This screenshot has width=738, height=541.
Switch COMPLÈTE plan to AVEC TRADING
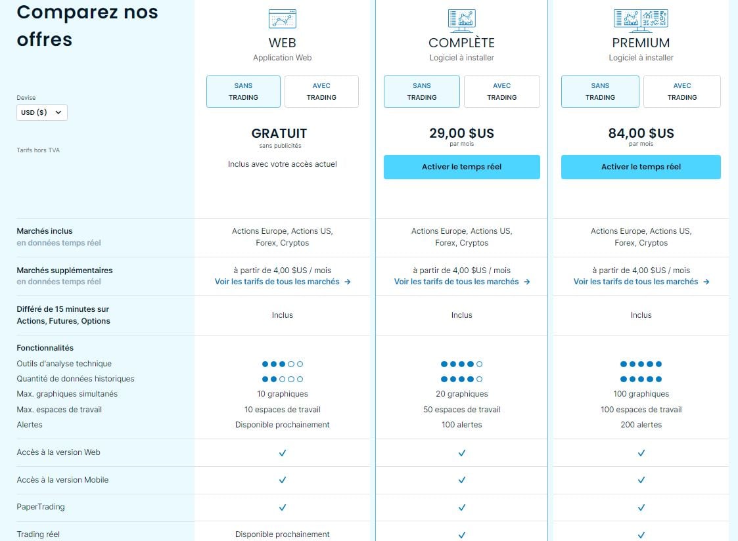(501, 91)
